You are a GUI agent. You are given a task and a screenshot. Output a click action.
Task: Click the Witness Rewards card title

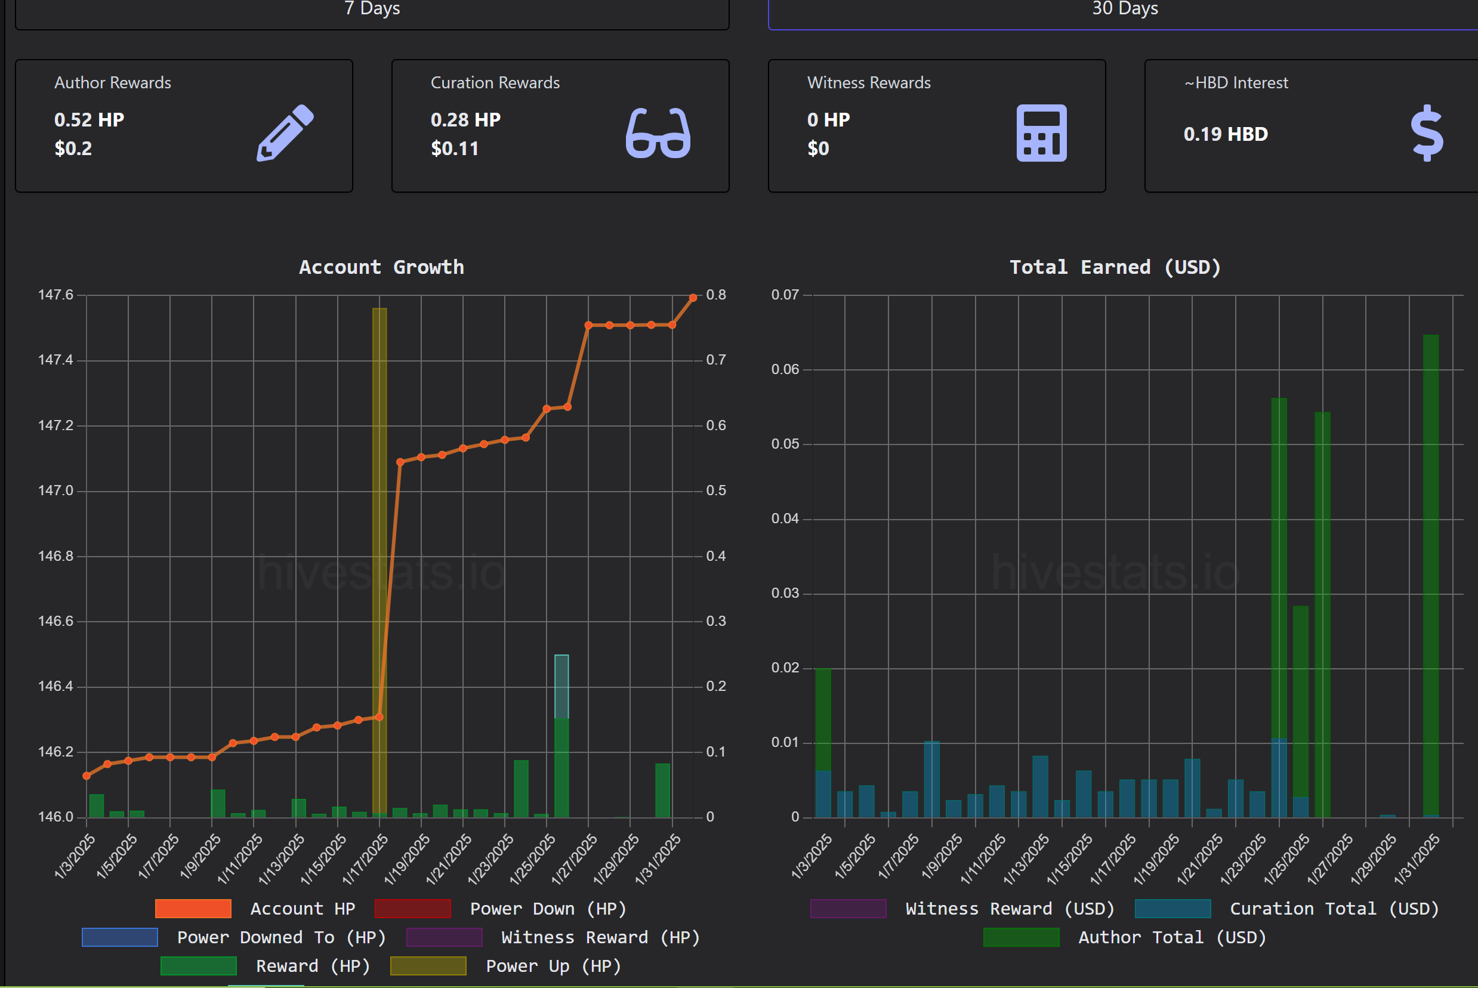pos(869,82)
